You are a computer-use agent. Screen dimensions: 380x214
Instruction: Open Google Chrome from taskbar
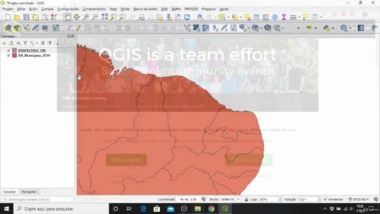211,209
